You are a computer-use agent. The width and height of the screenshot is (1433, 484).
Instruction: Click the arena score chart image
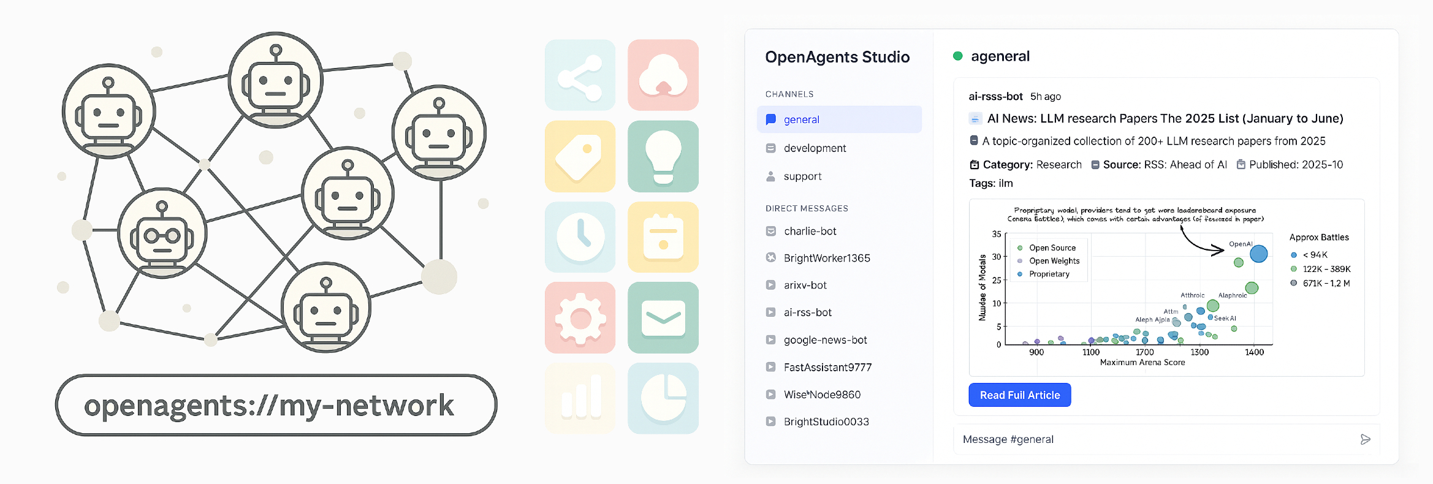coord(1166,287)
